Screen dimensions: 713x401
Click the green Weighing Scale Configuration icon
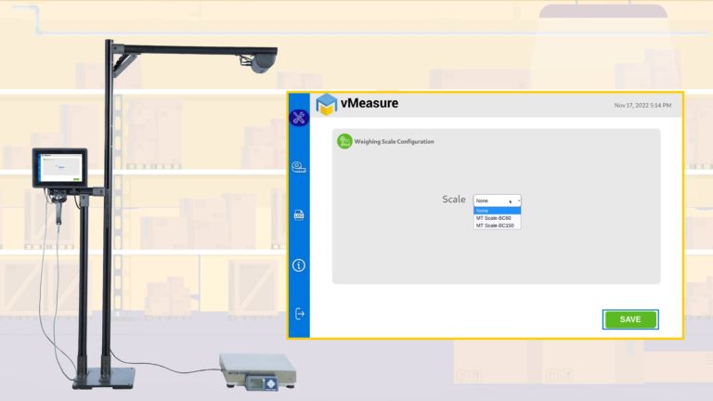(344, 141)
